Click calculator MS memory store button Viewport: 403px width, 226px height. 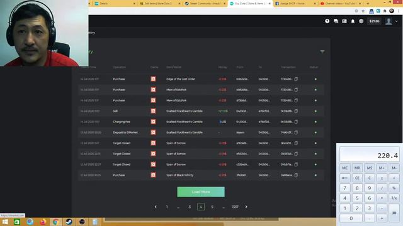(370, 168)
